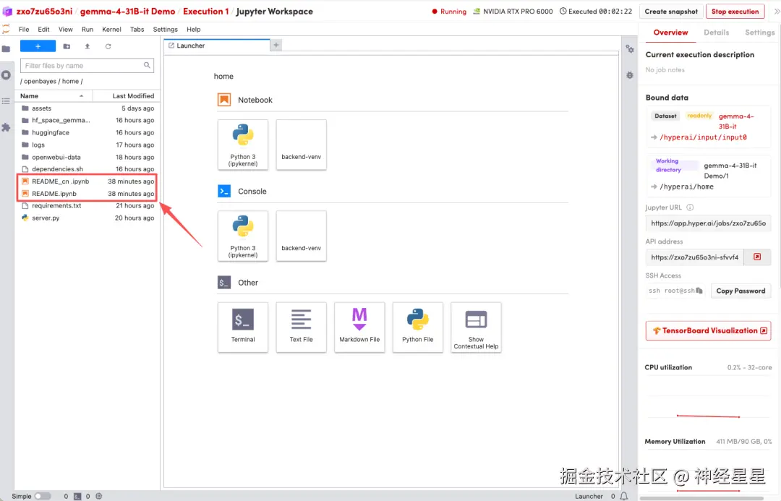The image size is (781, 501).
Task: Select the dependencies.sh file
Action: coord(88,169)
